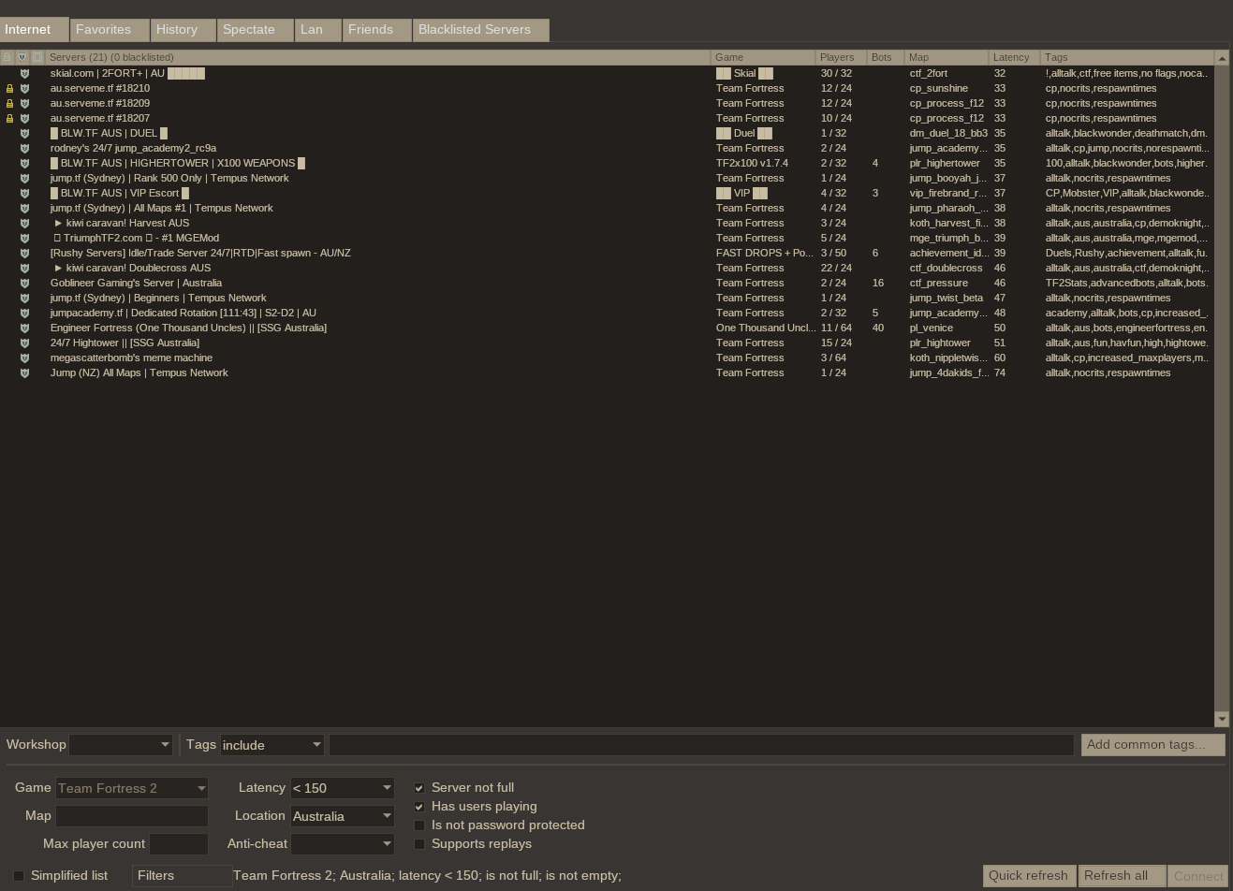Open the Latency dropdown set to < 150
This screenshot has width=1233, height=891.
pos(342,788)
